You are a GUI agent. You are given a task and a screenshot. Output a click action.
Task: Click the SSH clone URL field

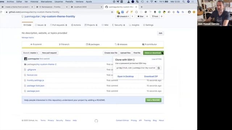pyautogui.click(x=136, y=68)
